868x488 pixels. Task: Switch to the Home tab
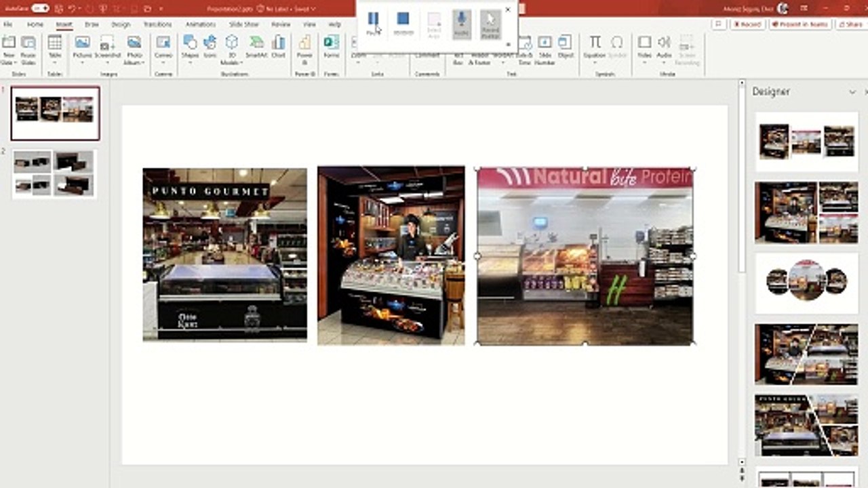[35, 24]
